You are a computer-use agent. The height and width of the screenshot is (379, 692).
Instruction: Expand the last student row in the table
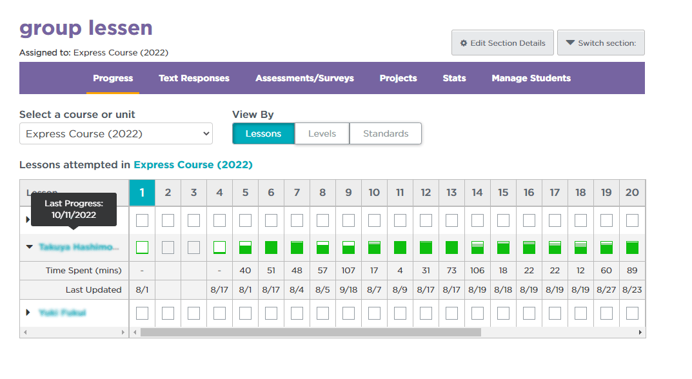tap(28, 313)
